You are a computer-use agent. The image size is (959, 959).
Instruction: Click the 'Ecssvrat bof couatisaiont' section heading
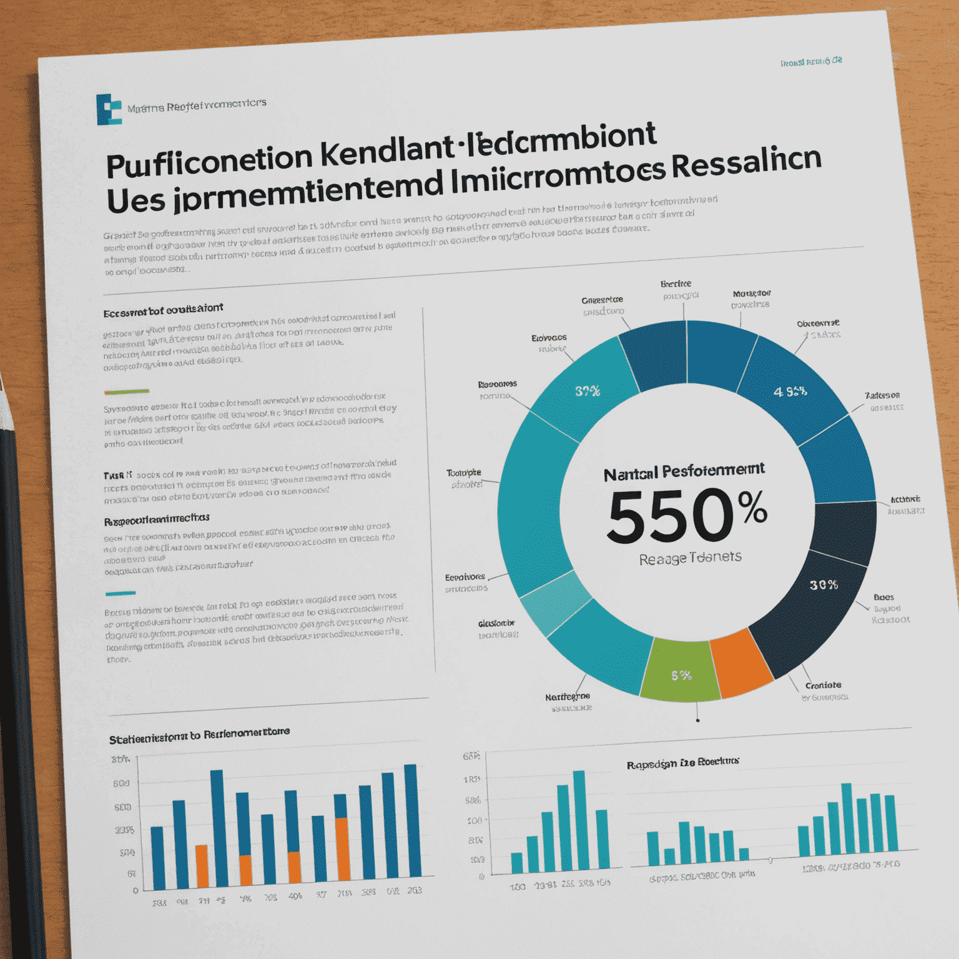click(163, 310)
